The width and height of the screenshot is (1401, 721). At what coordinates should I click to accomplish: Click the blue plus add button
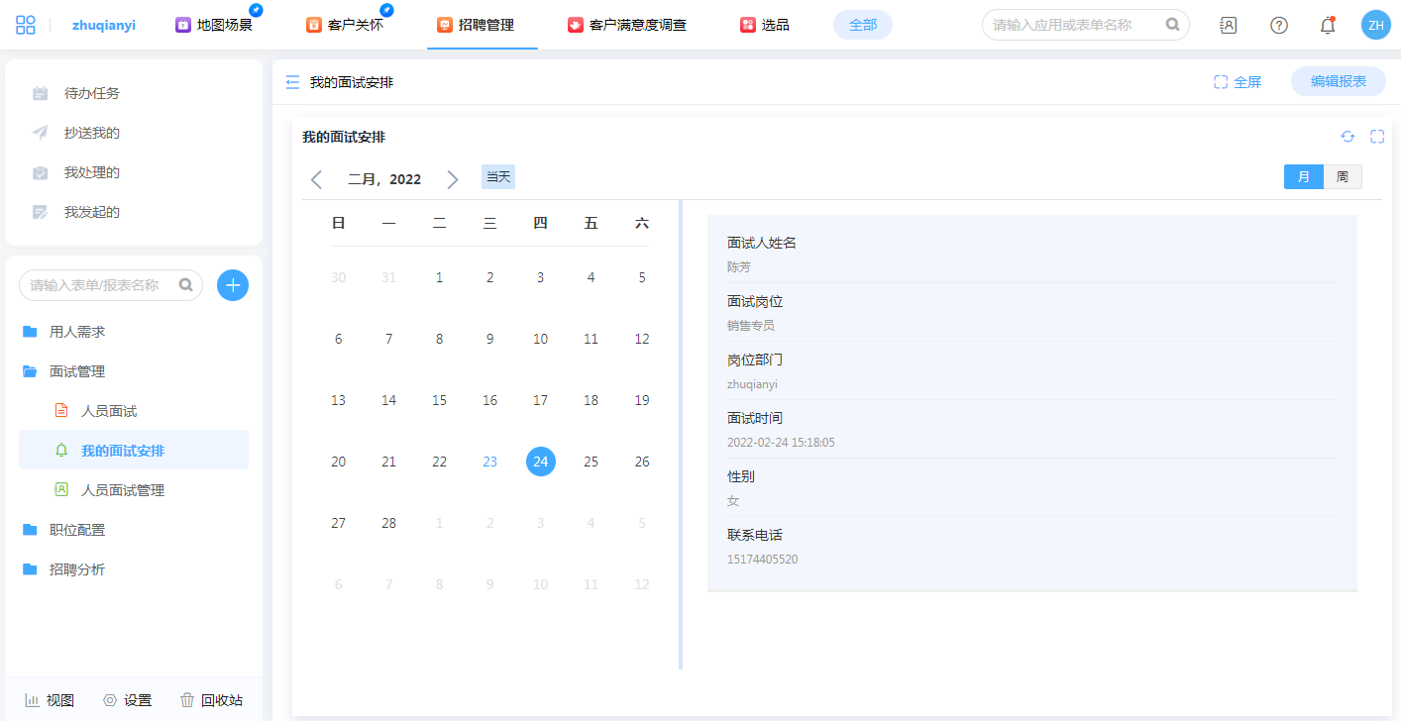coord(233,285)
